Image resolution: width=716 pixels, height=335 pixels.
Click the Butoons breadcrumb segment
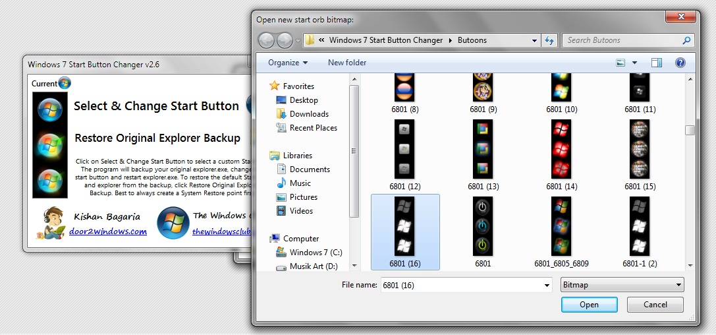(x=472, y=40)
